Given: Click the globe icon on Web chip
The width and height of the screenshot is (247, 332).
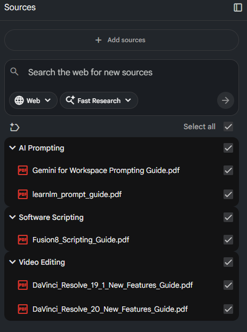Looking at the screenshot, I should 19,100.
